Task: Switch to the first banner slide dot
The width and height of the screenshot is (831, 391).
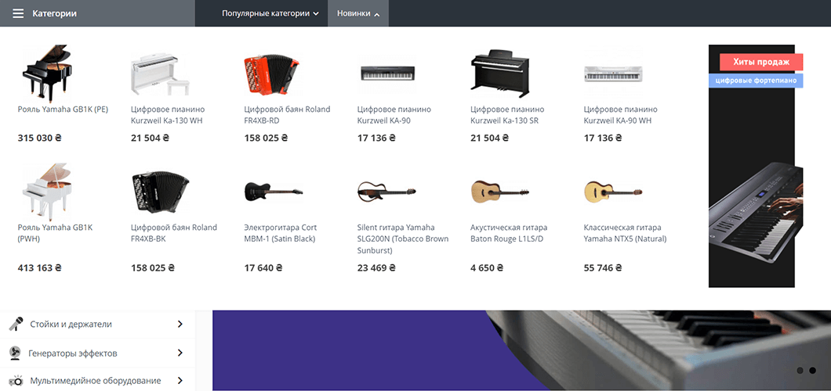Action: [x=800, y=371]
